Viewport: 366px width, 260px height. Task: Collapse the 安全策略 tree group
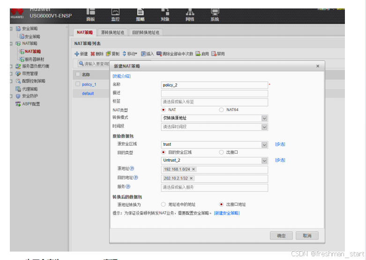pyautogui.click(x=11, y=29)
